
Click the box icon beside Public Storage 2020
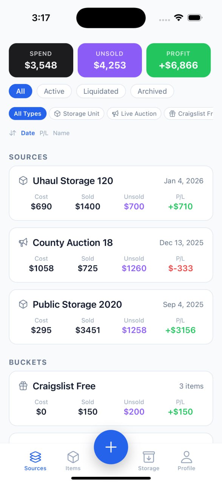(23, 304)
